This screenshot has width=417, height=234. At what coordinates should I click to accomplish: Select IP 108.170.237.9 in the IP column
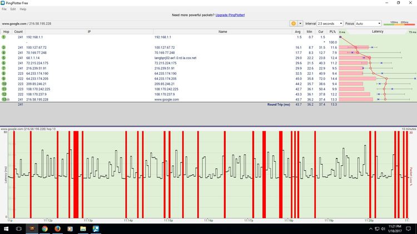point(36,94)
